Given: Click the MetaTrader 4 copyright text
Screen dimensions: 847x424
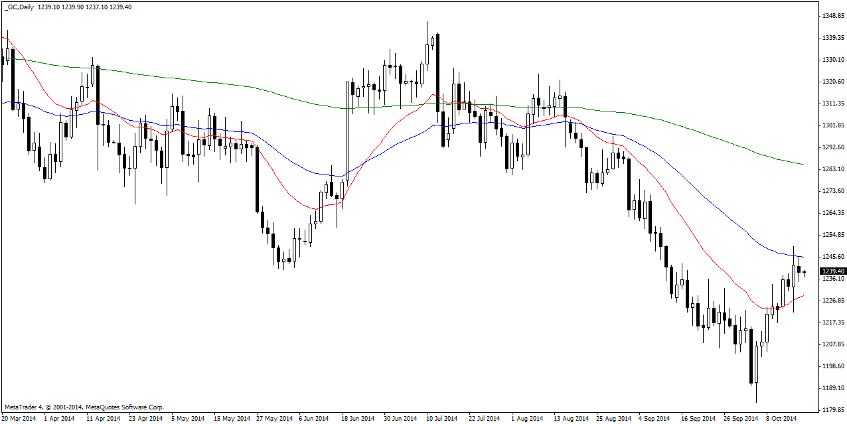Looking at the screenshot, I should click(x=84, y=407).
